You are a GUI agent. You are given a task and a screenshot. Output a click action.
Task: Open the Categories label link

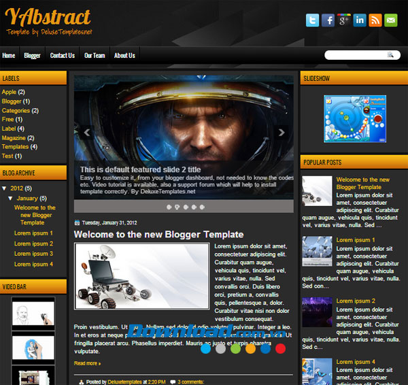click(16, 111)
